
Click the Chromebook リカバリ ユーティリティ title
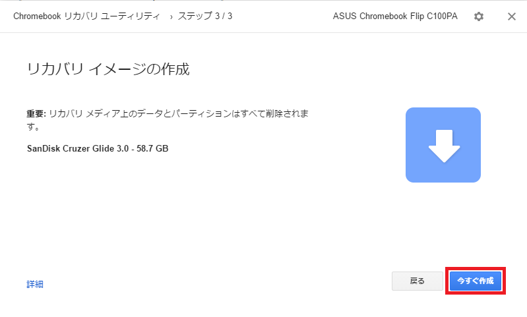pos(86,16)
